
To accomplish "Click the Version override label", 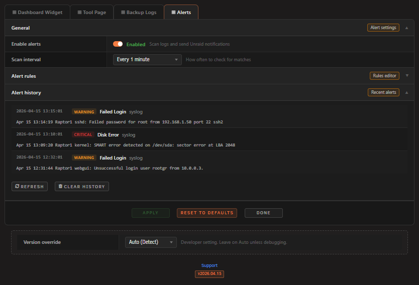I will 42,242.
